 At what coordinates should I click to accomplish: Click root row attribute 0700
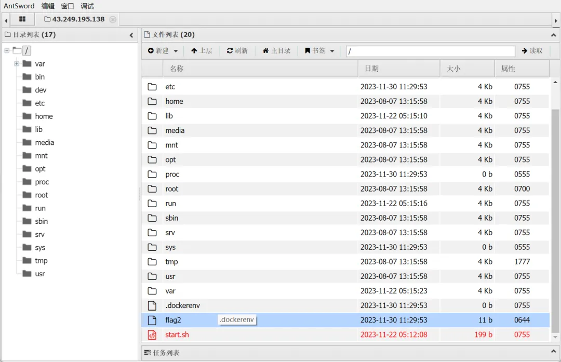(x=522, y=189)
